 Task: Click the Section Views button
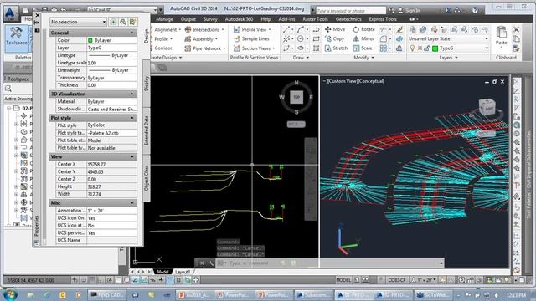pyautogui.click(x=255, y=48)
